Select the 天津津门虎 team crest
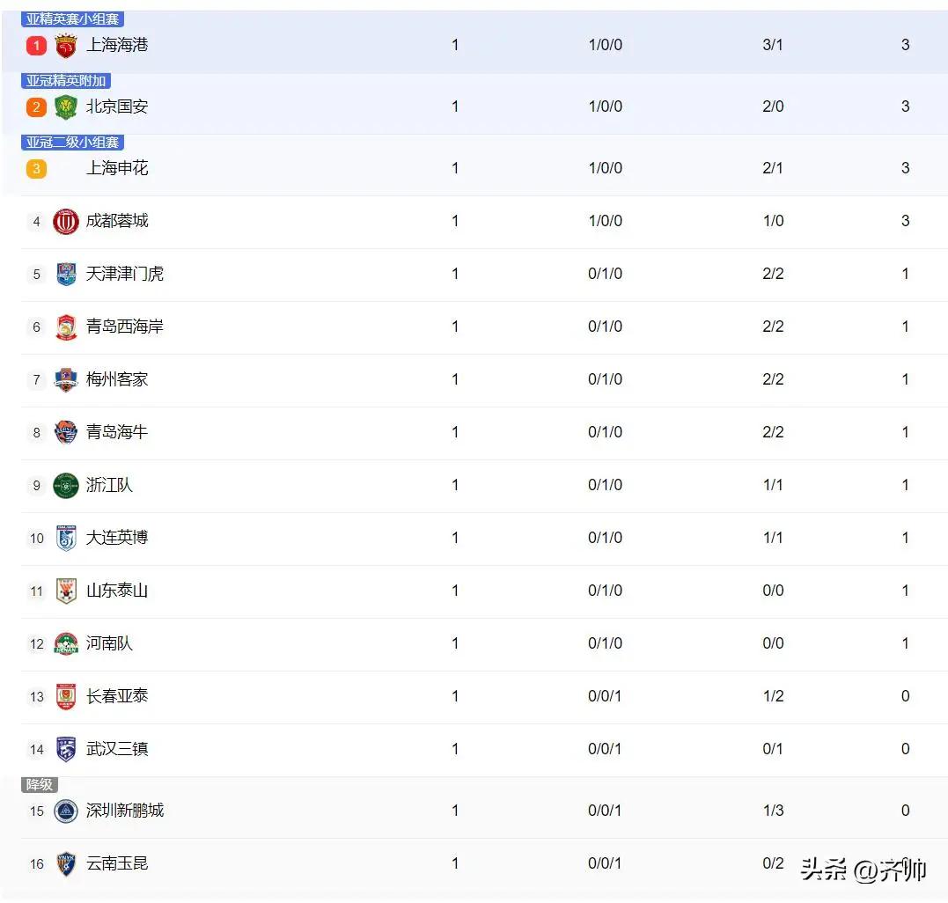Viewport: 948px width, 903px height. tap(66, 274)
